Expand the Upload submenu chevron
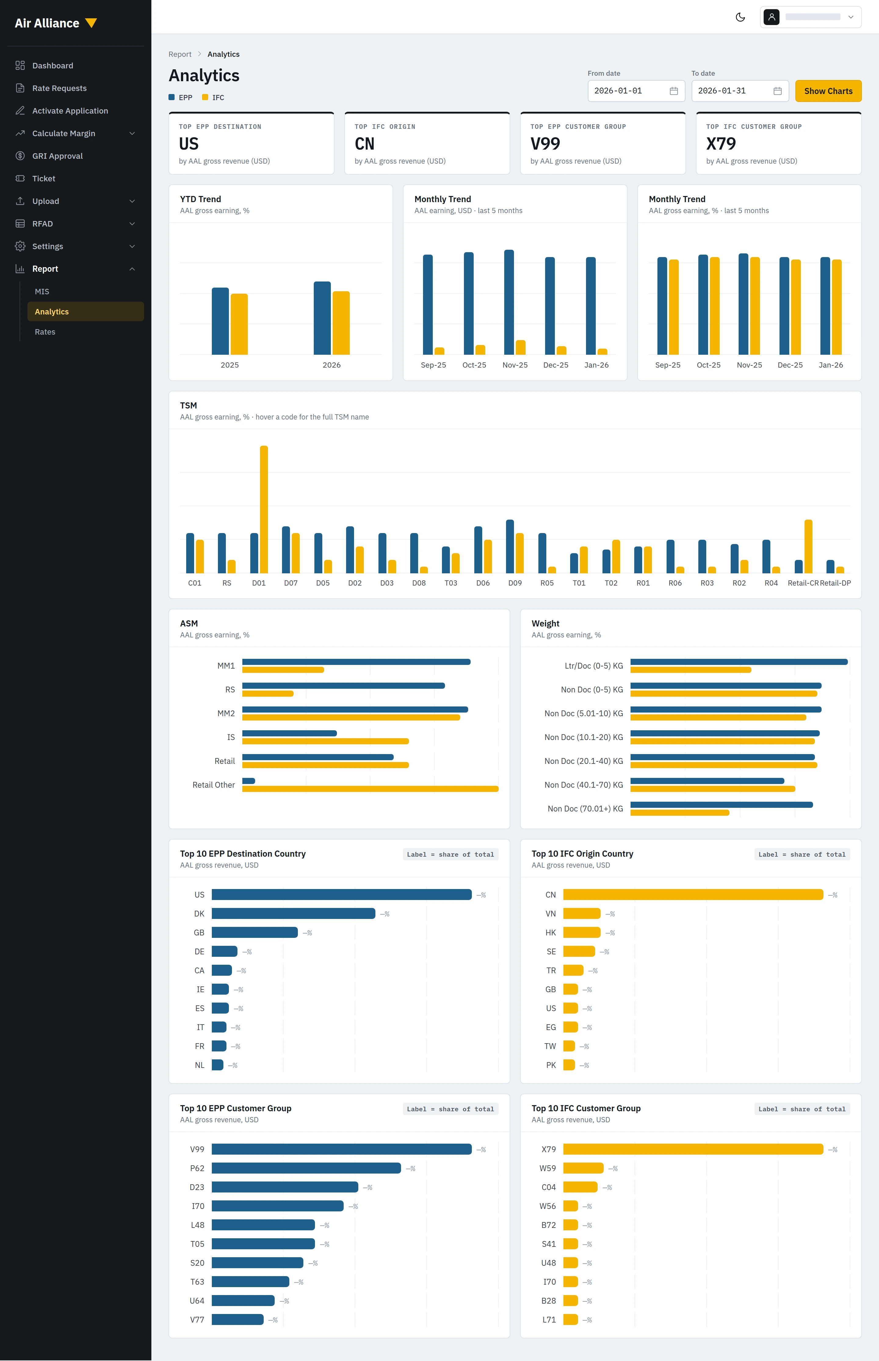Screen dimensions: 879x1361 pyautogui.click(x=132, y=201)
